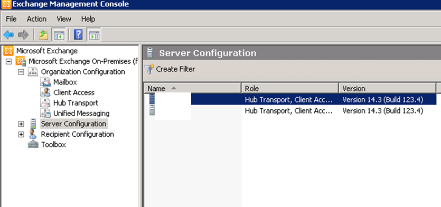Click the Create Filter link
Screen dimensions: 441x207
[x=175, y=69]
